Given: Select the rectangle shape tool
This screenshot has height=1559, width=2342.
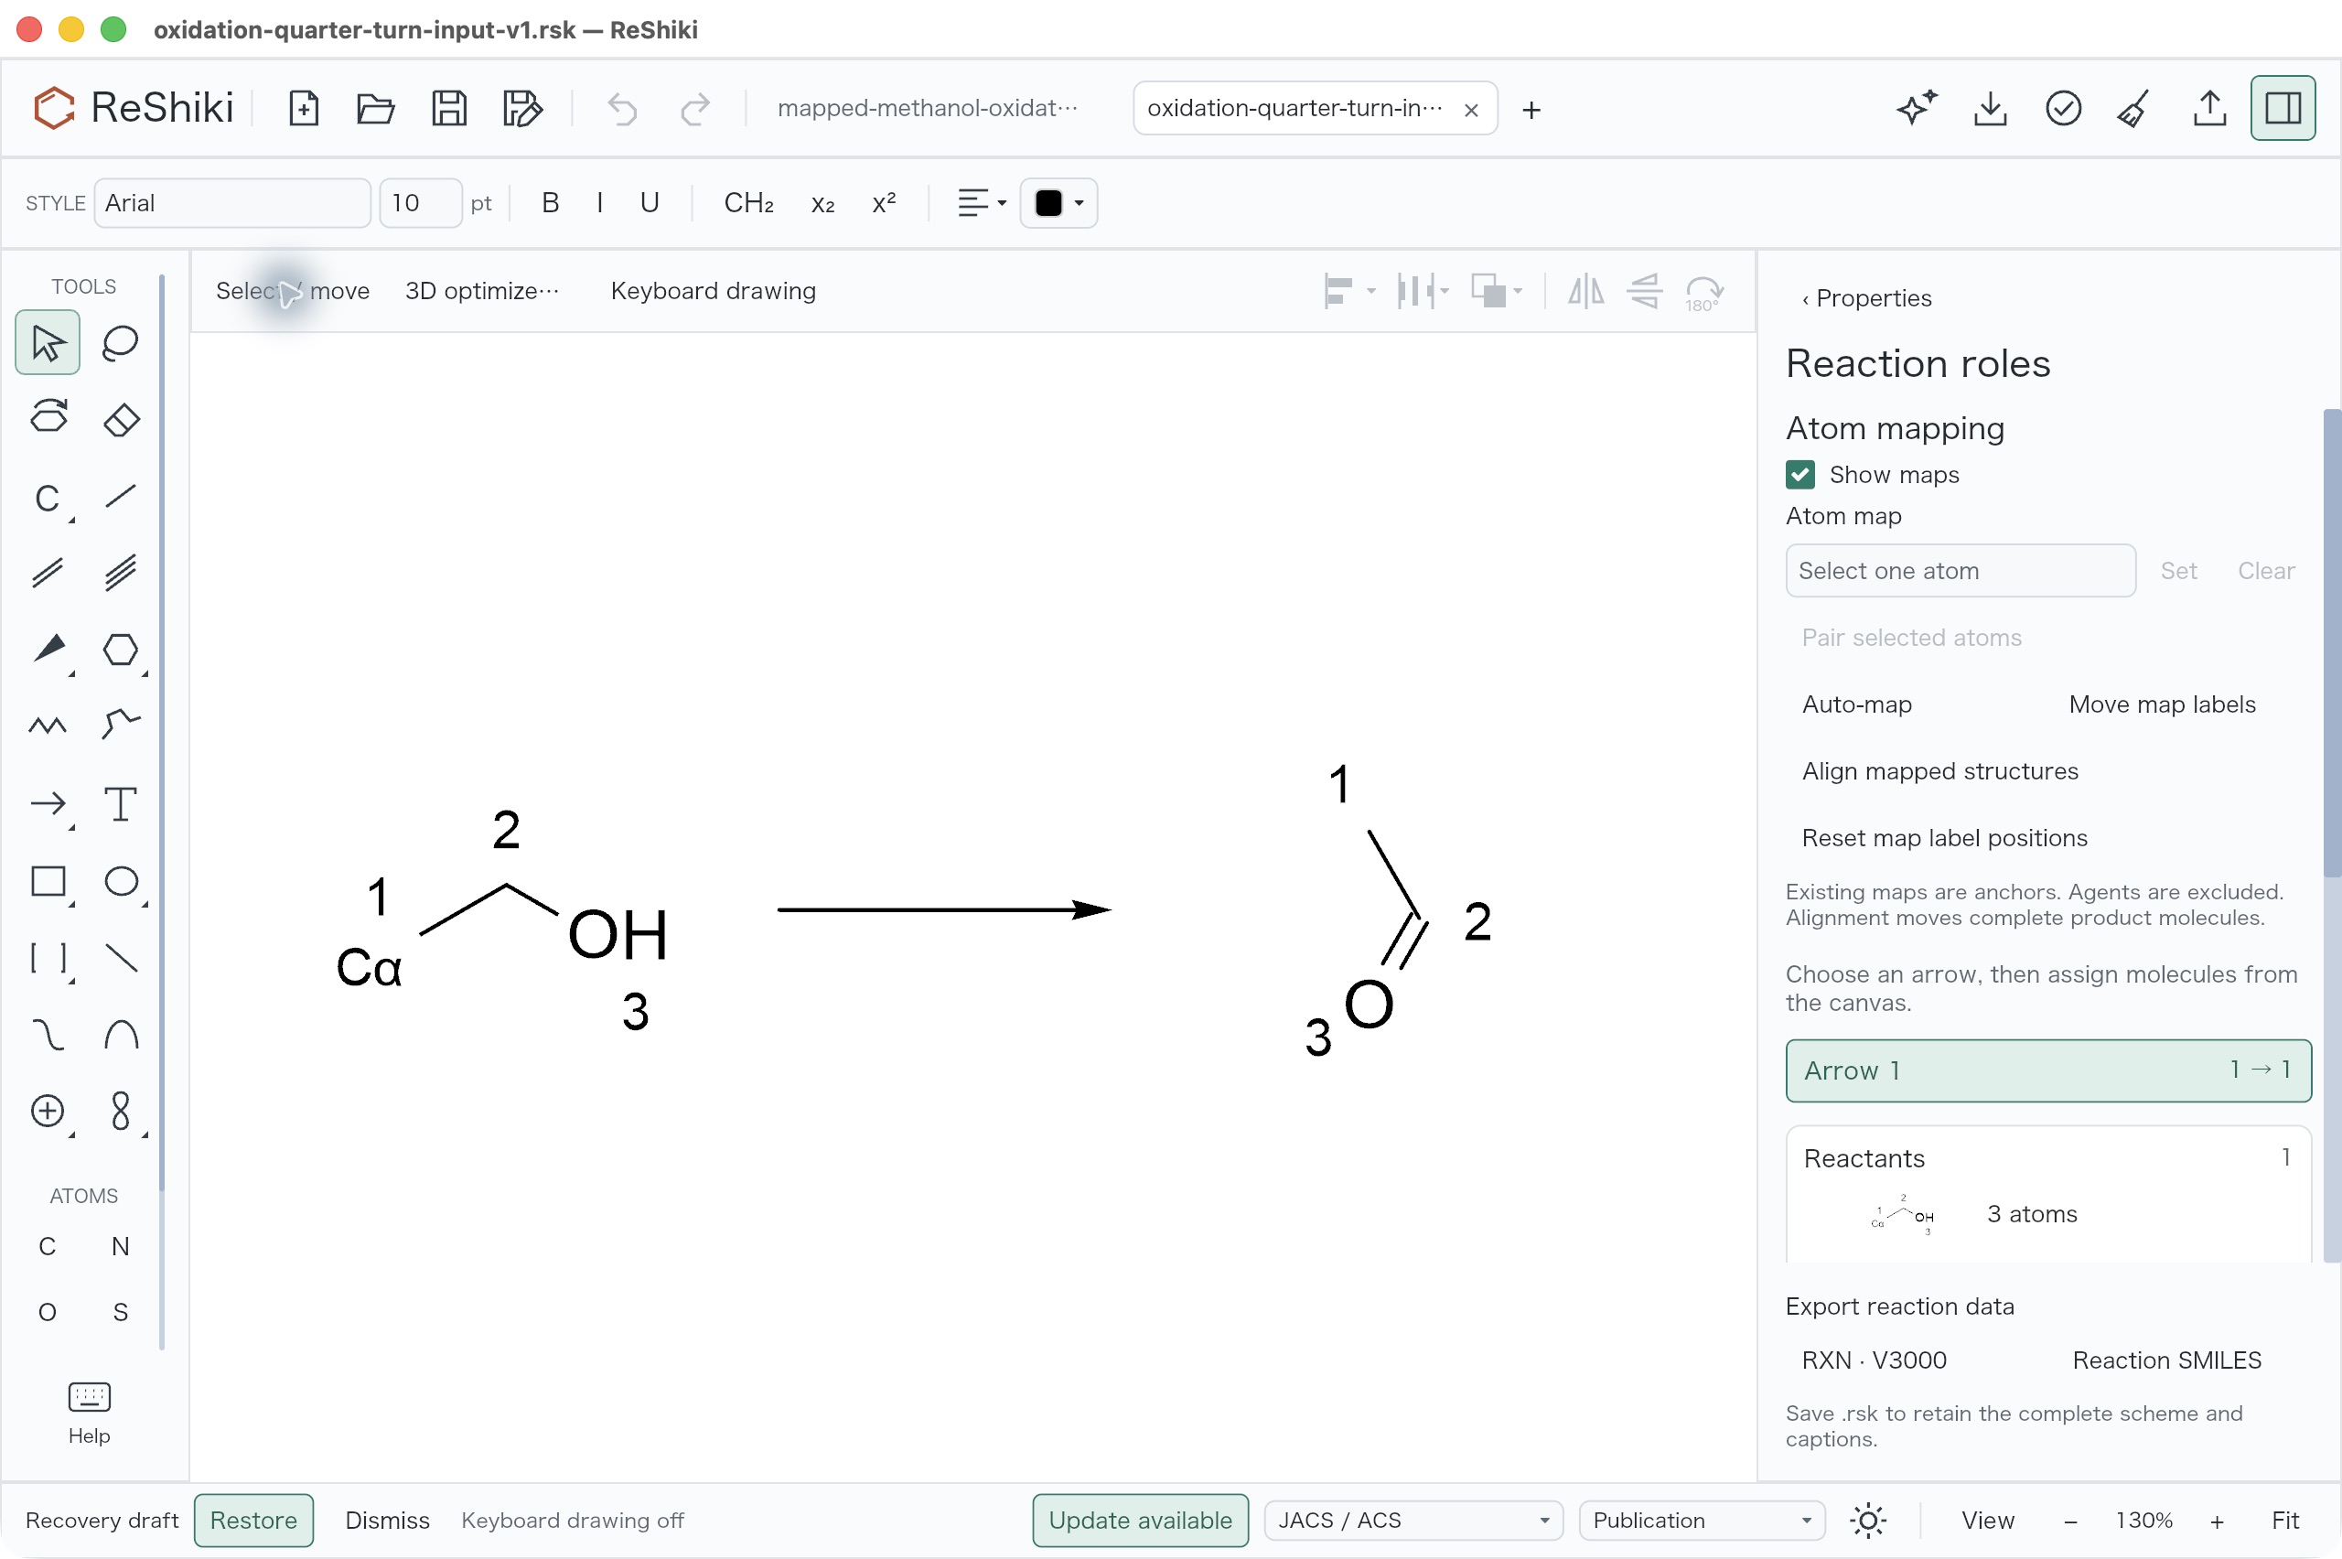Looking at the screenshot, I should click(x=48, y=881).
